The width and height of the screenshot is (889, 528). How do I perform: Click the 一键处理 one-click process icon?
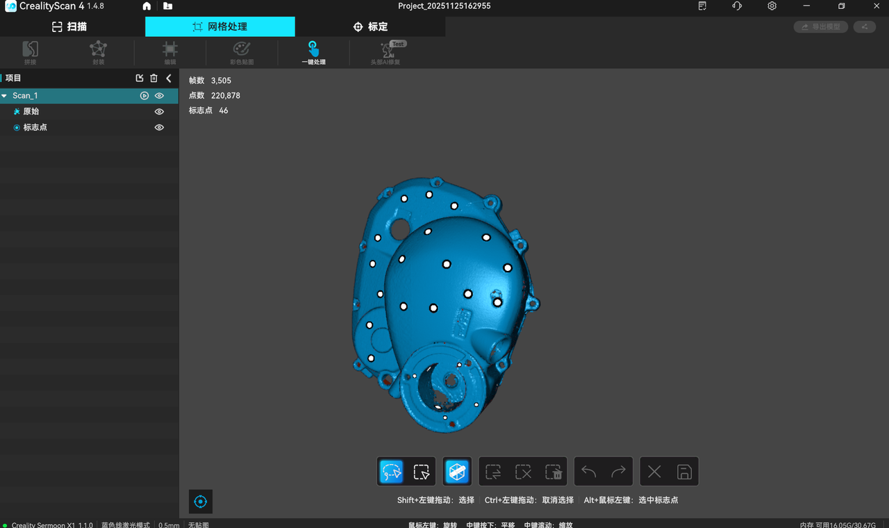pyautogui.click(x=313, y=53)
